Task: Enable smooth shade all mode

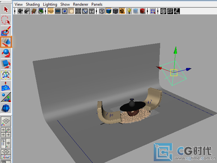Action: [x=109, y=11]
